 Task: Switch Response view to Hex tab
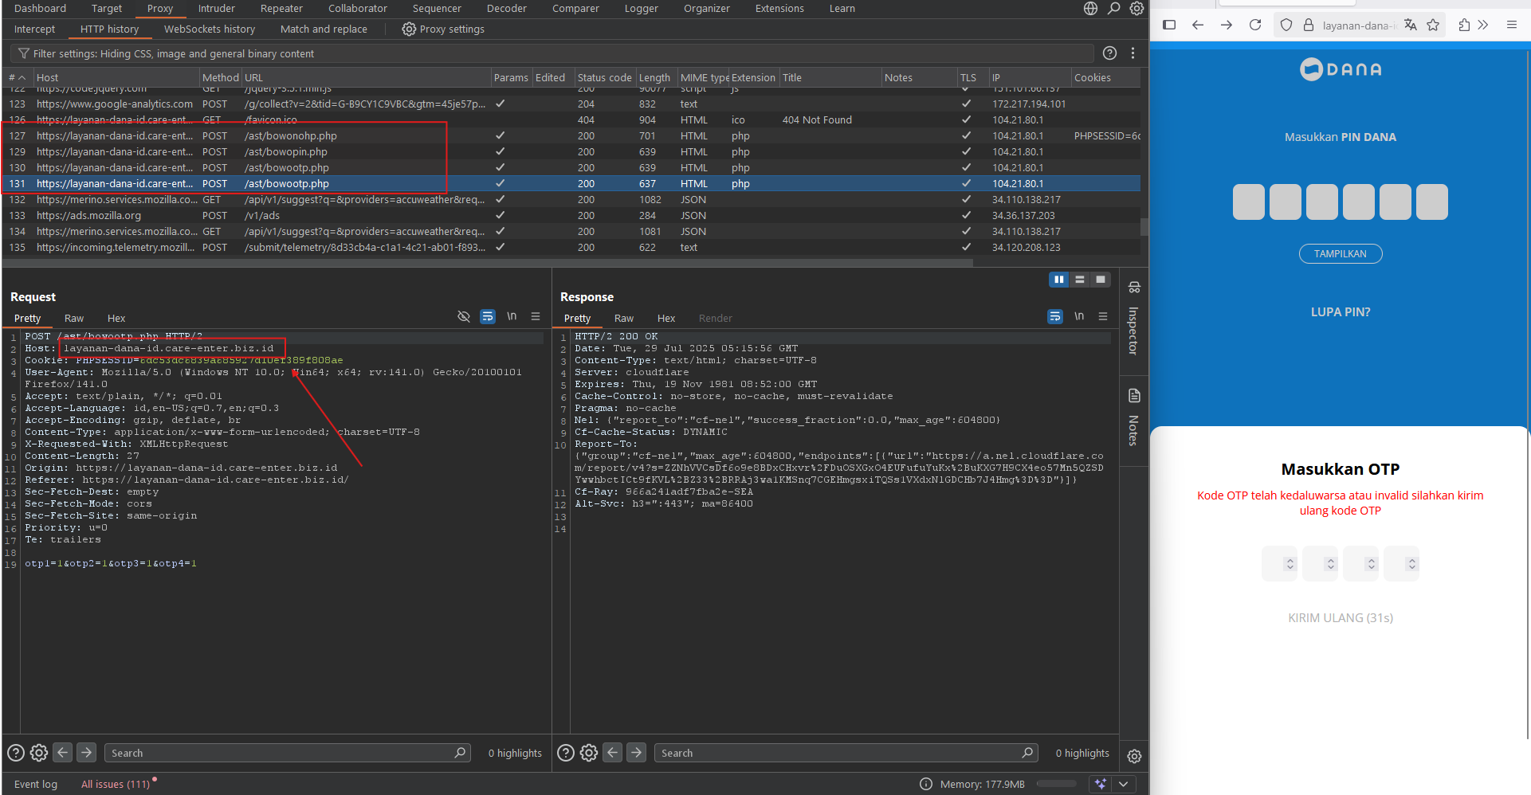pos(666,318)
